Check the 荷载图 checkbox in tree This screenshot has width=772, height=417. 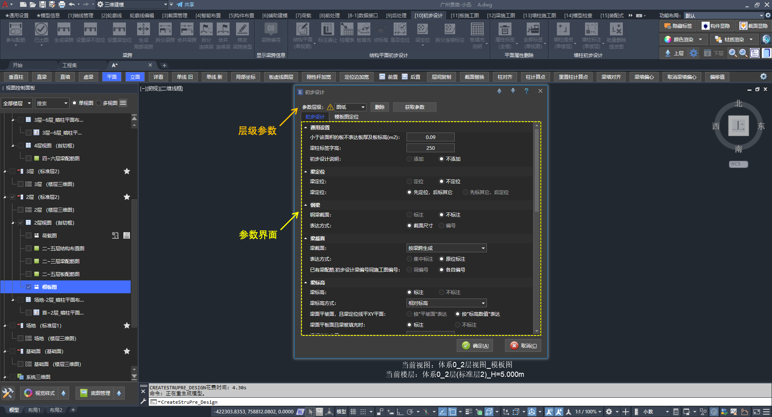[x=29, y=236]
